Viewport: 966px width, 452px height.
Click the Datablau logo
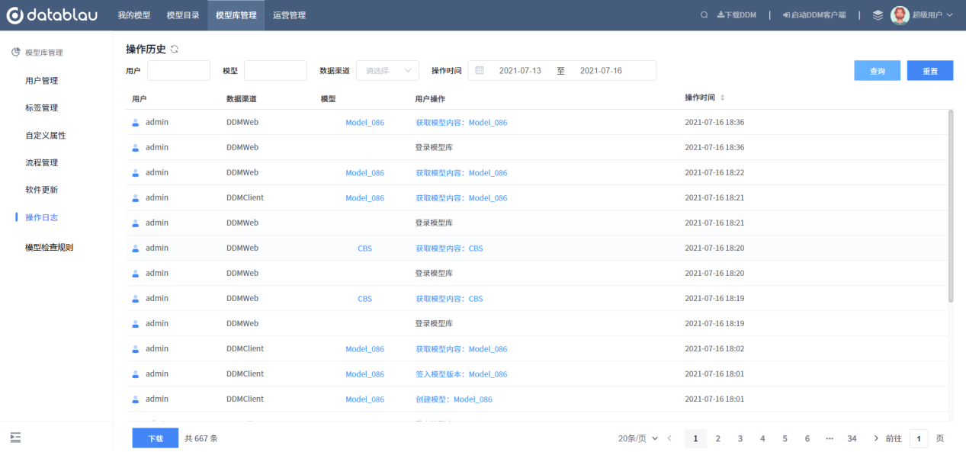point(53,15)
